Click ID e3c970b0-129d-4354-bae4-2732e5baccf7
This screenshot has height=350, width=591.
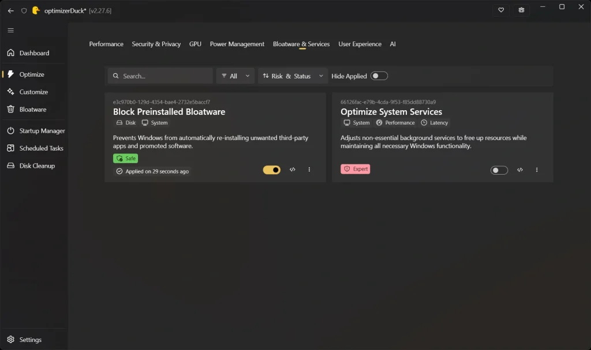162,102
